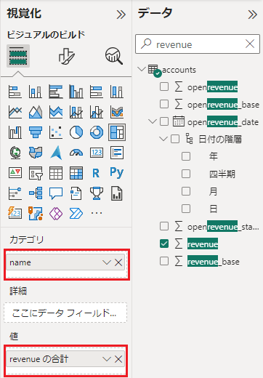Check the revenue_base checkbox
This screenshot has height=378, width=263.
(x=164, y=261)
